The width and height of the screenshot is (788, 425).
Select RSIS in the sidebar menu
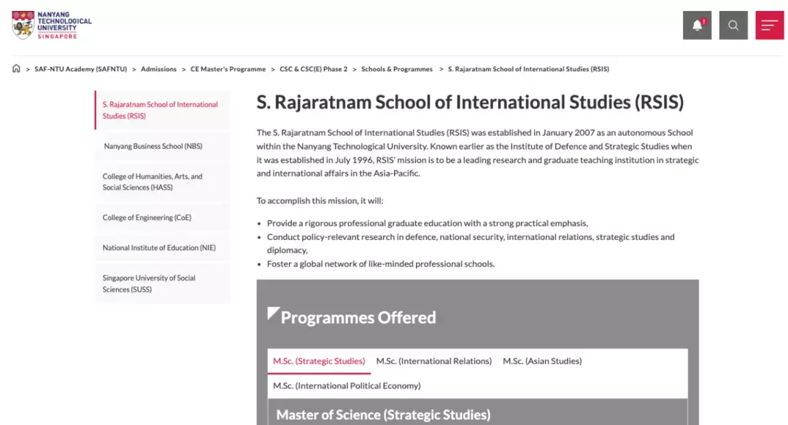click(x=163, y=110)
